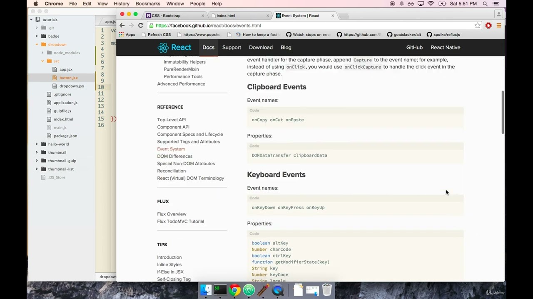
Task: Switch to the index.html browser tab
Action: 239,15
